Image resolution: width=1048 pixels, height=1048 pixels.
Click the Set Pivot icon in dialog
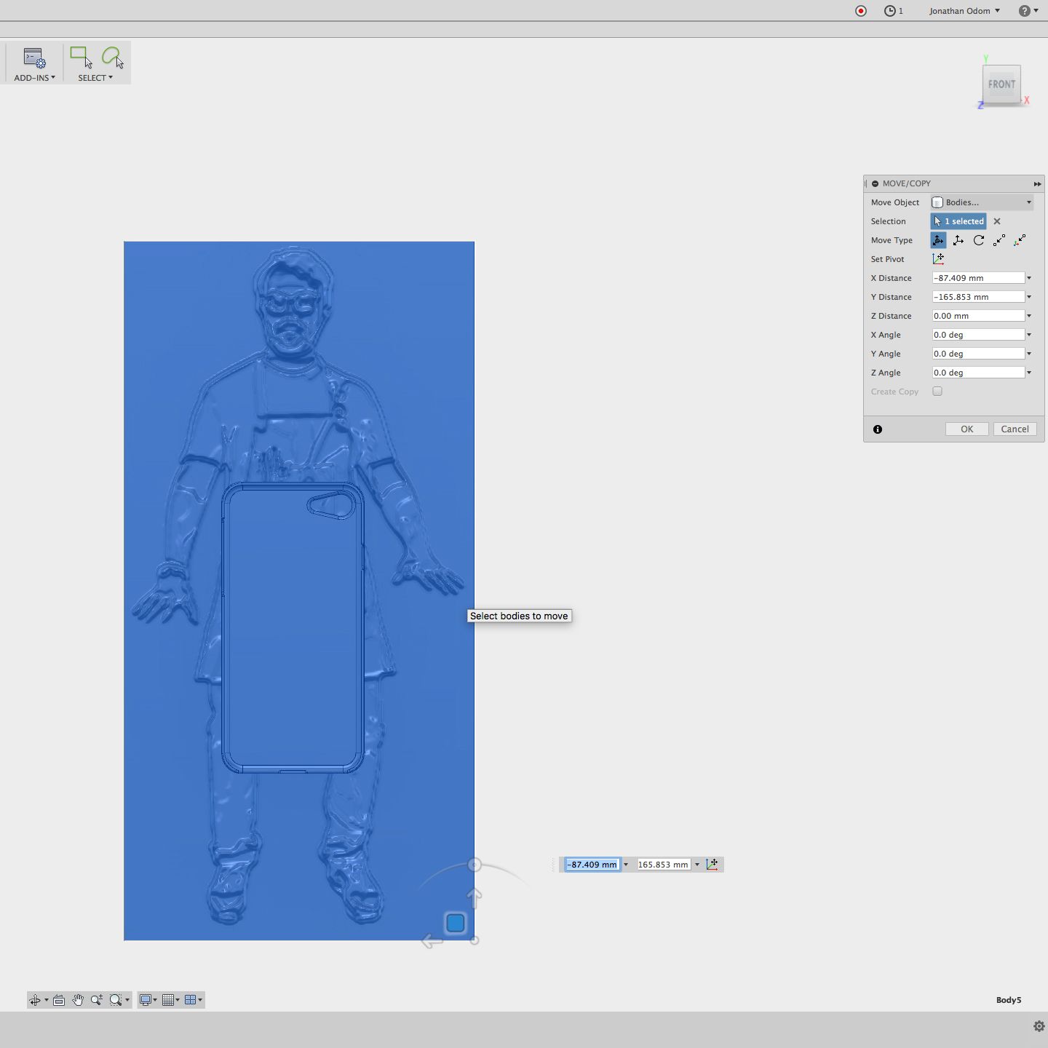pyautogui.click(x=938, y=259)
